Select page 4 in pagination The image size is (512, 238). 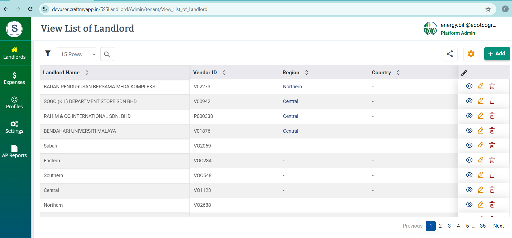[458, 226]
